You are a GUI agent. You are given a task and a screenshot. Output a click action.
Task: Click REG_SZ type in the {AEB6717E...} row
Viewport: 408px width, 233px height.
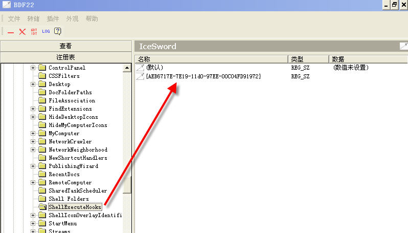click(300, 76)
